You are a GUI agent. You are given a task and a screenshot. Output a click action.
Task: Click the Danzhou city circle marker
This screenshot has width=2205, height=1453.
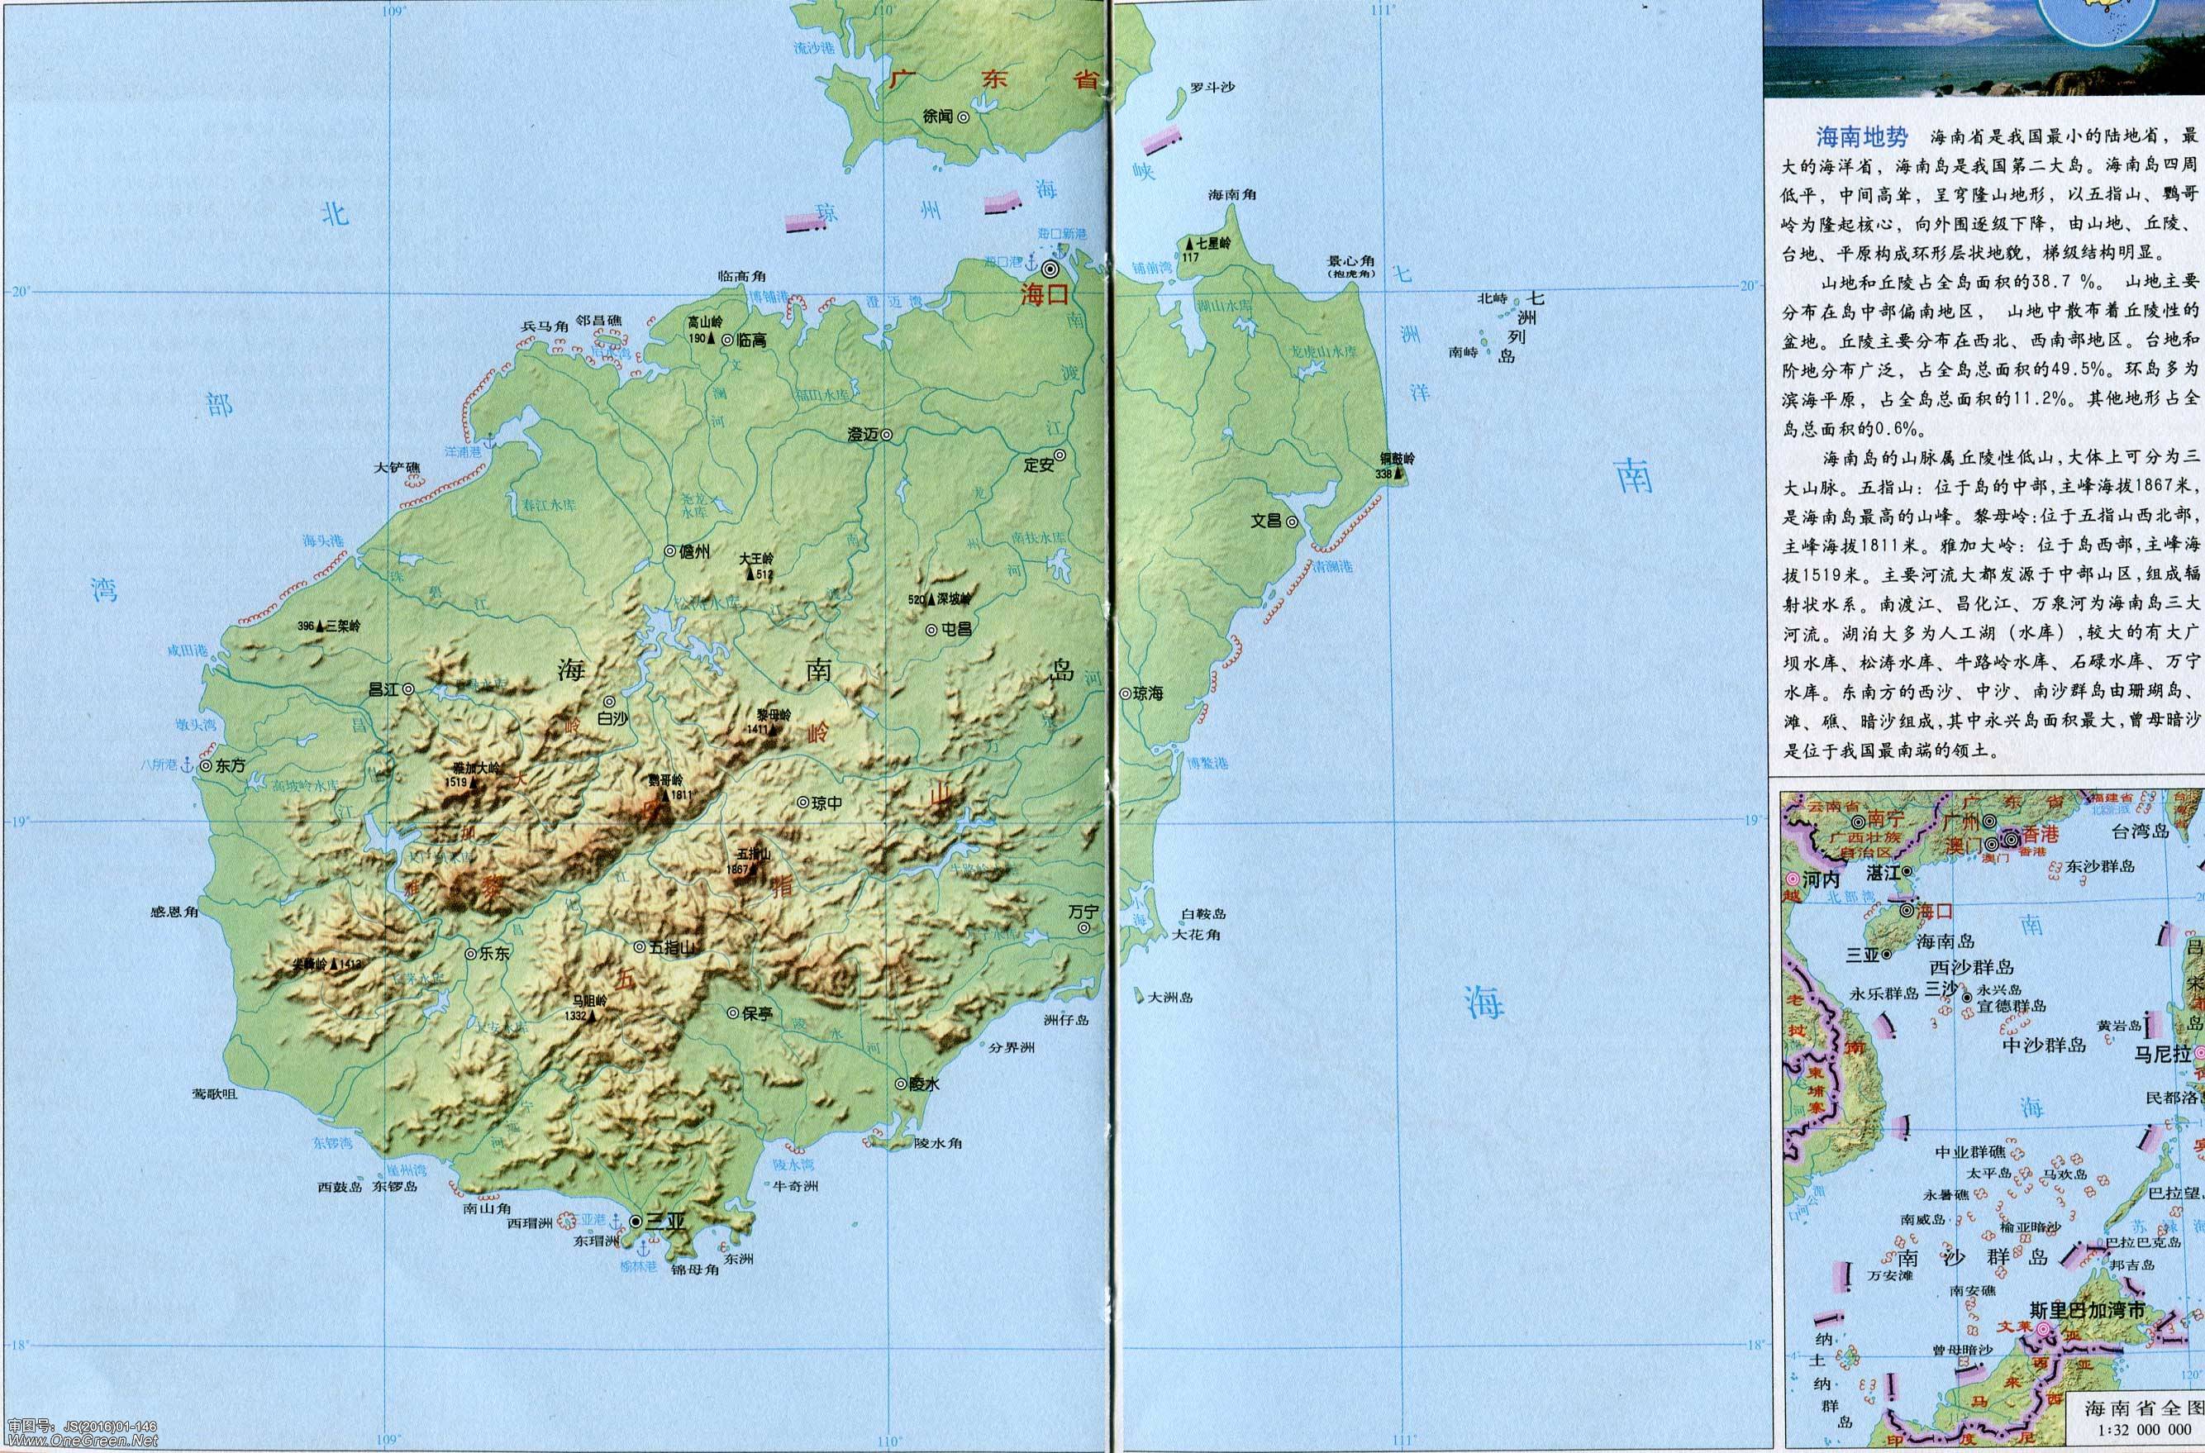tap(669, 550)
